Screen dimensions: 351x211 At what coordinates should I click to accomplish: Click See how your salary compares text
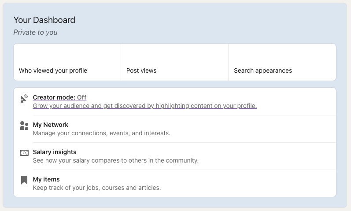[x=116, y=160]
